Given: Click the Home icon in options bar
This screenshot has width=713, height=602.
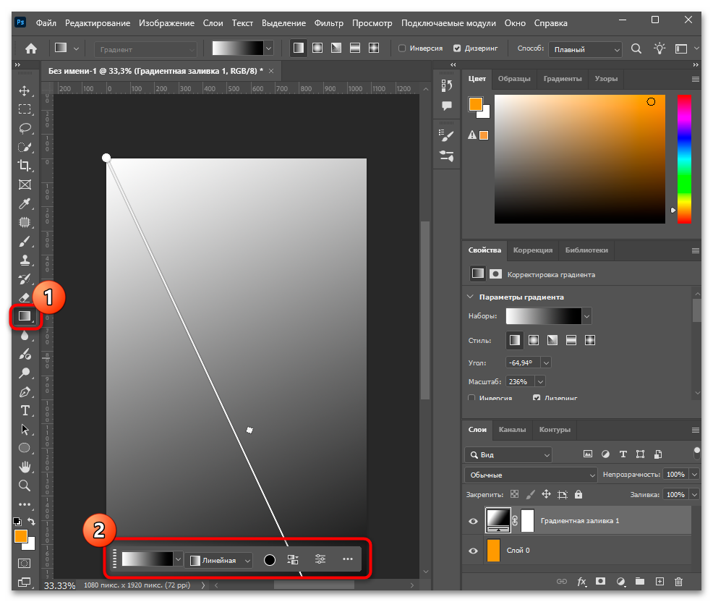Looking at the screenshot, I should [31, 48].
